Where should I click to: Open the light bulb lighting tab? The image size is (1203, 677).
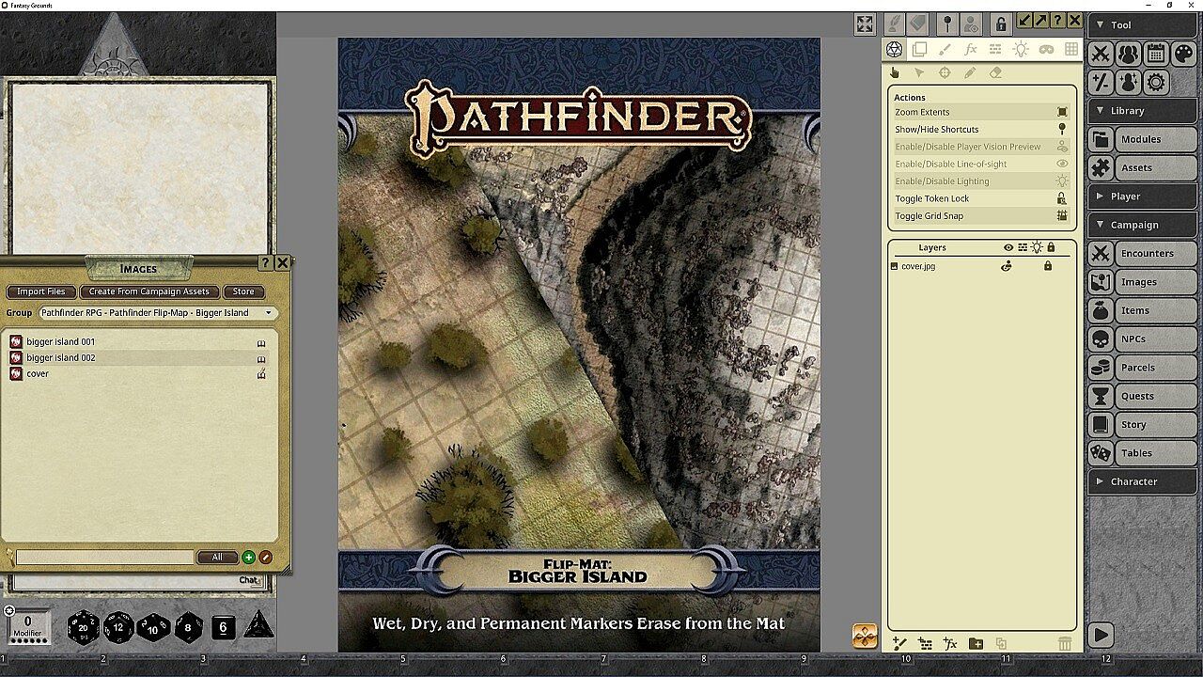1021,50
